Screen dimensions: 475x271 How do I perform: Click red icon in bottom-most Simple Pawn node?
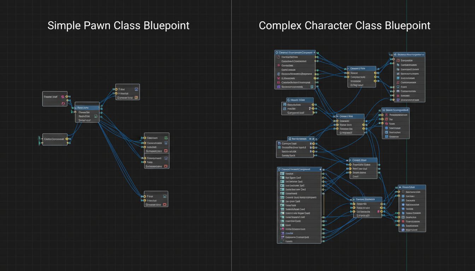click(165, 205)
